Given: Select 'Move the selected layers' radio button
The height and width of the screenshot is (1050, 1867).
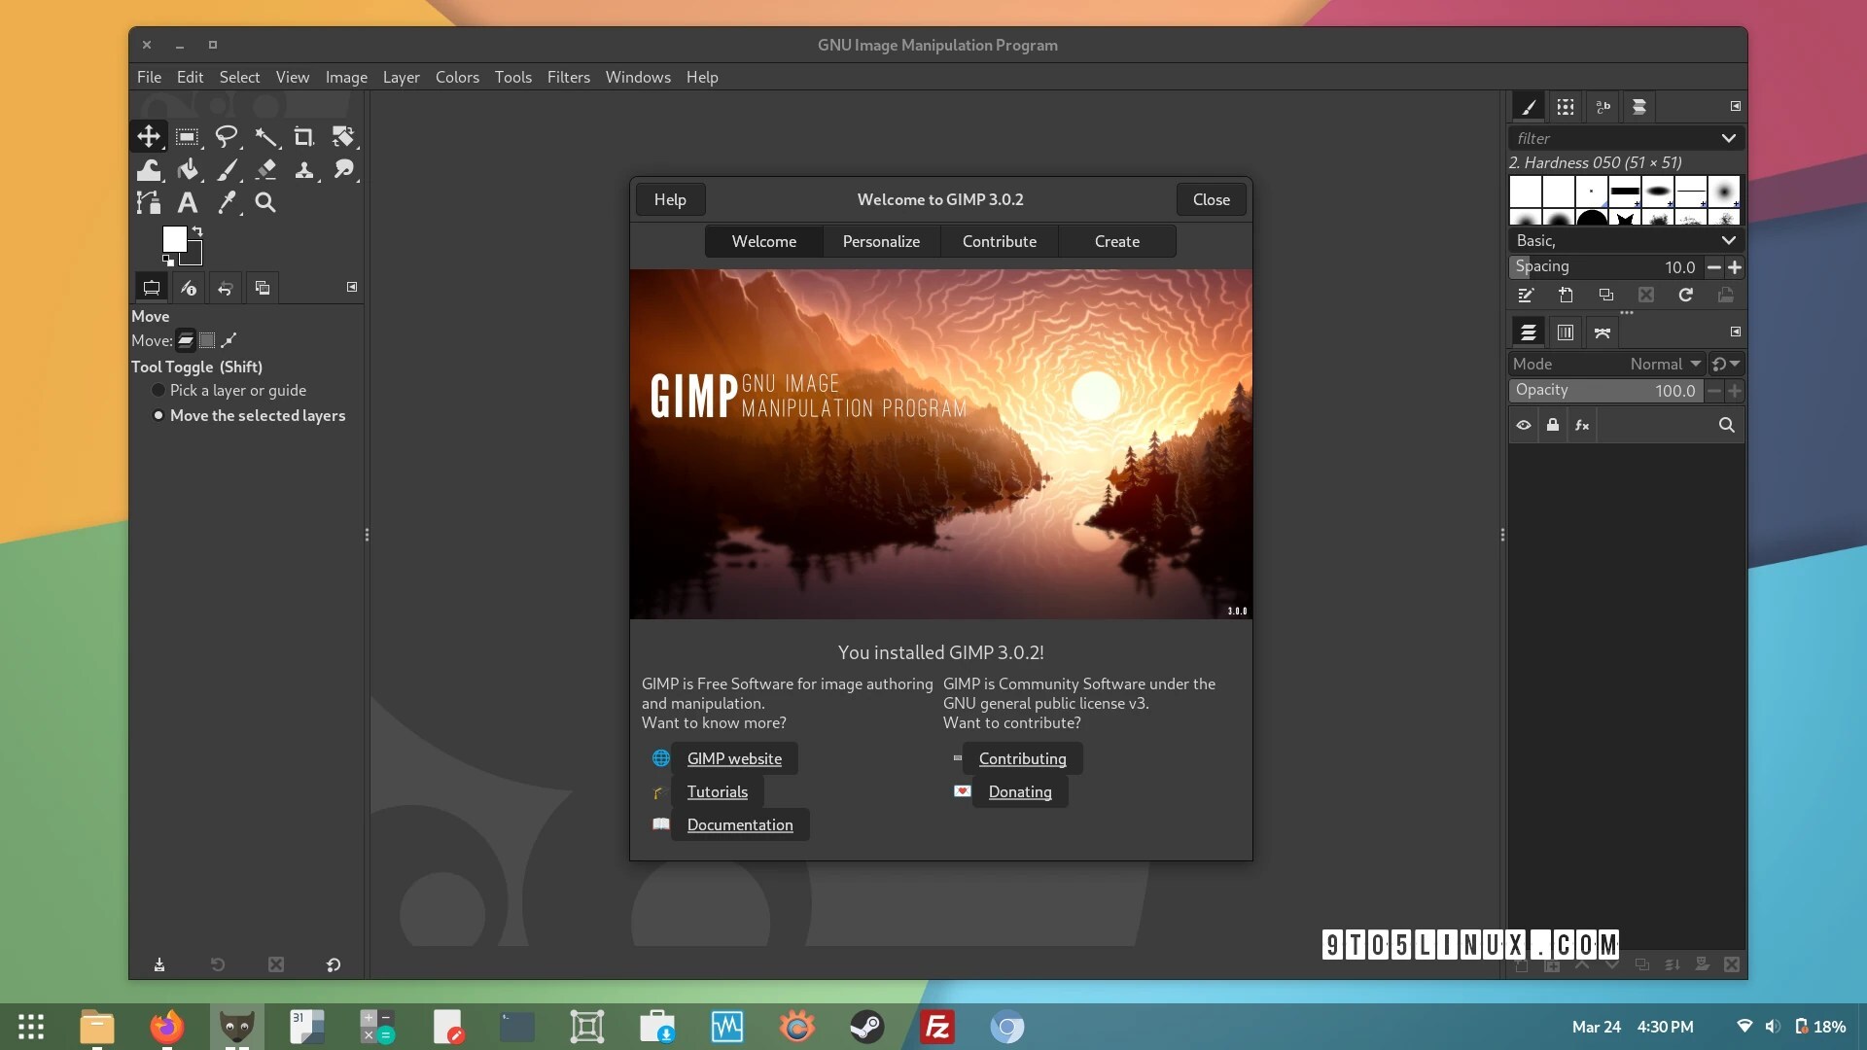Looking at the screenshot, I should tap(159, 415).
